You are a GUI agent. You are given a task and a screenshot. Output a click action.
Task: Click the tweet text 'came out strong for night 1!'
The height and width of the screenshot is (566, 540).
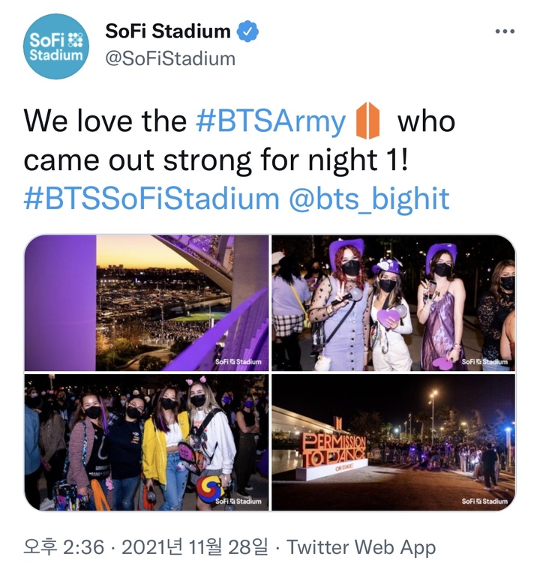click(216, 160)
